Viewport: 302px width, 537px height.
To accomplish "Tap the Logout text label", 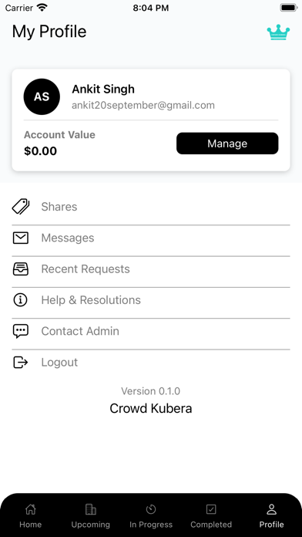I will (59, 363).
